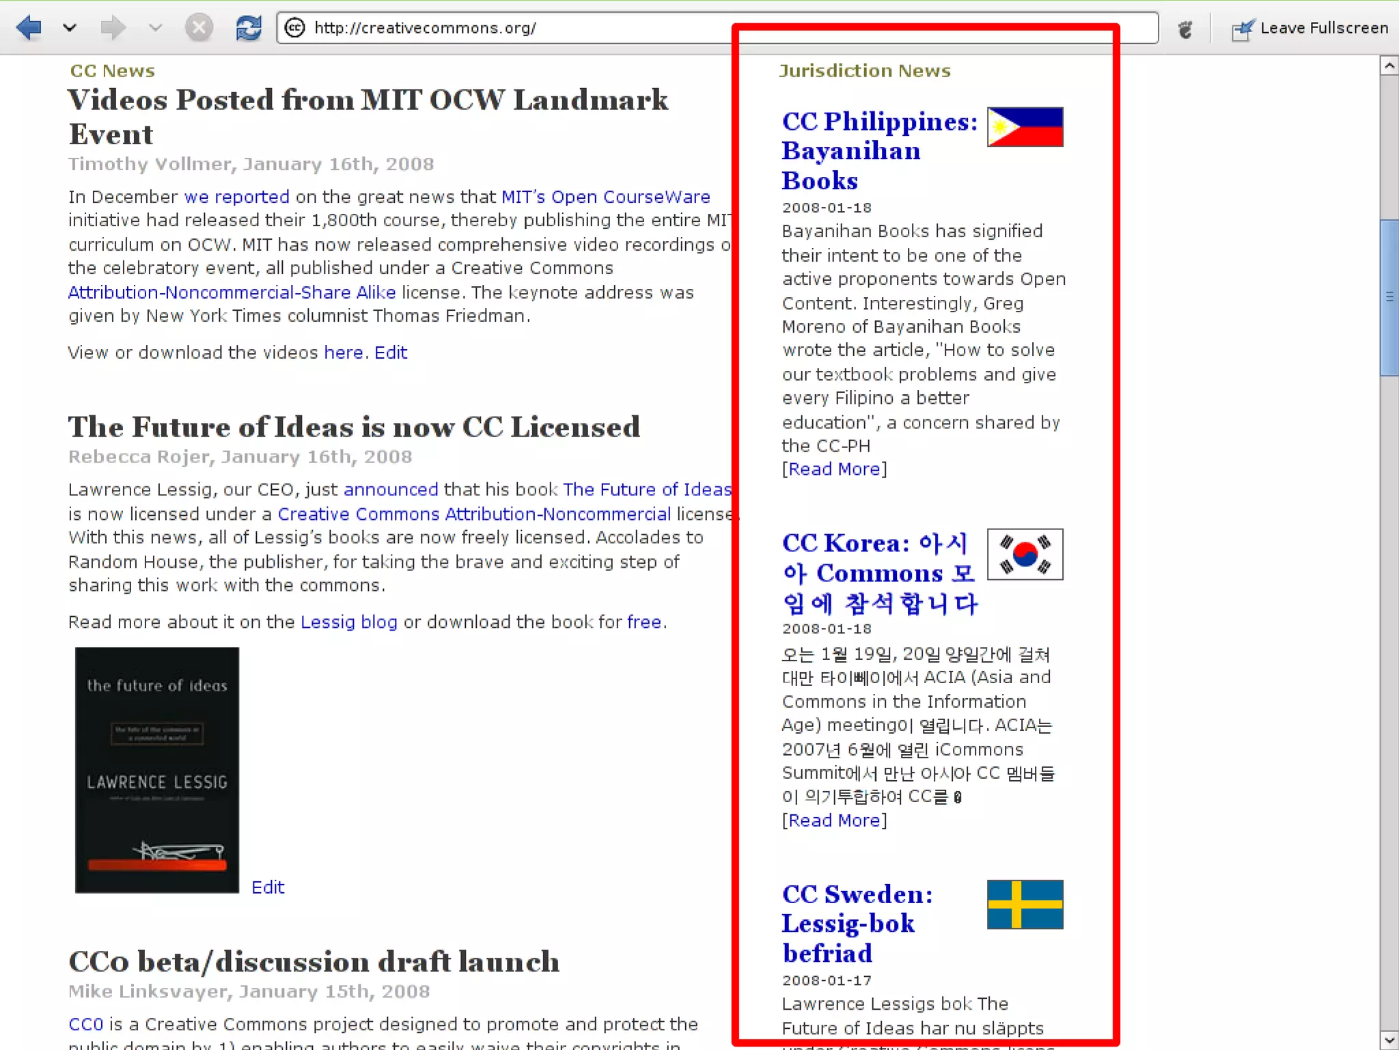Click the Forward navigation arrow
Screen dimensions: 1399x1050
coord(113,28)
